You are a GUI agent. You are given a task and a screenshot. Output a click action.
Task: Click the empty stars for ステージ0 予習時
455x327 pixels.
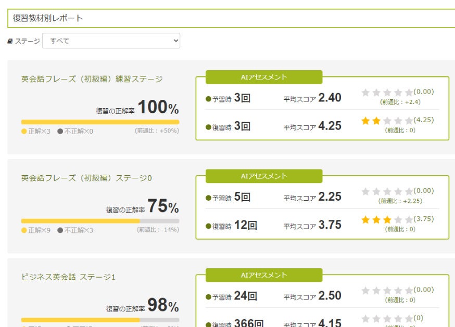387,192
